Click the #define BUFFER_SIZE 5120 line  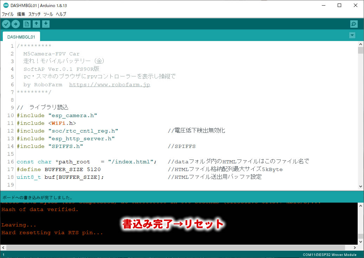(58, 169)
